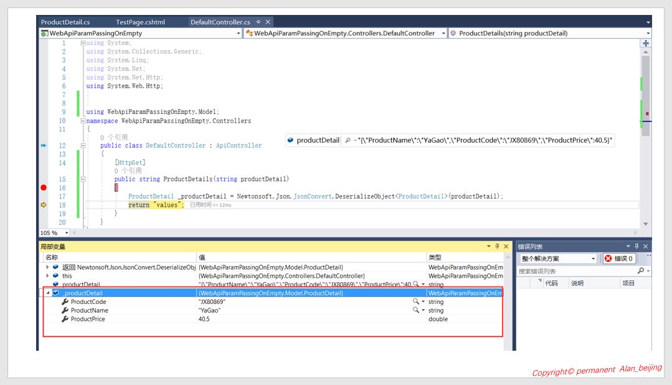The width and height of the screenshot is (672, 385).
Task: Select the ProductPrice property row
Action: pos(273,319)
